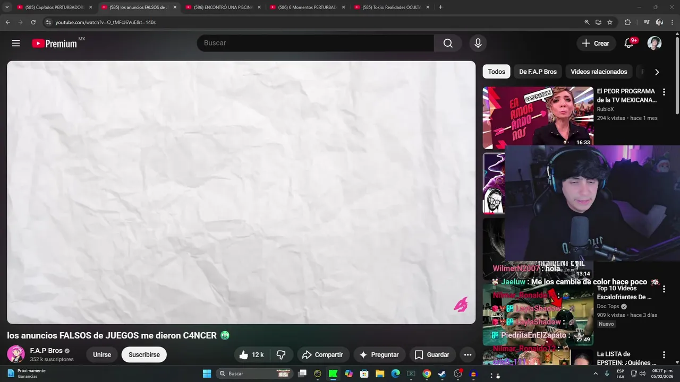Image resolution: width=680 pixels, height=382 pixels.
Task: Click the Crear button
Action: (596, 44)
